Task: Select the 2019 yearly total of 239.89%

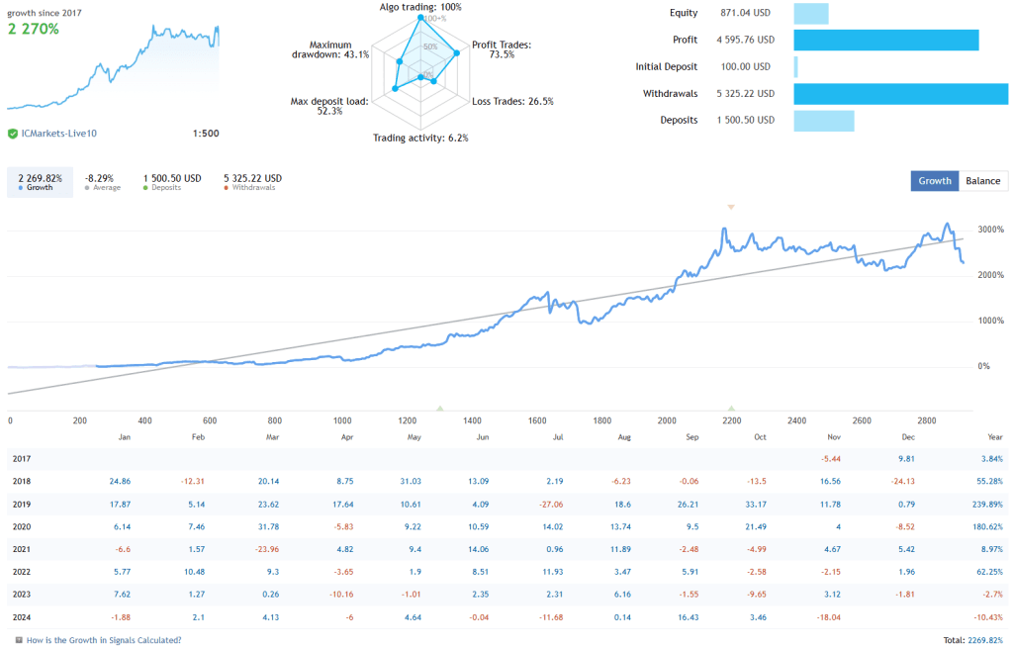Action: pos(989,505)
